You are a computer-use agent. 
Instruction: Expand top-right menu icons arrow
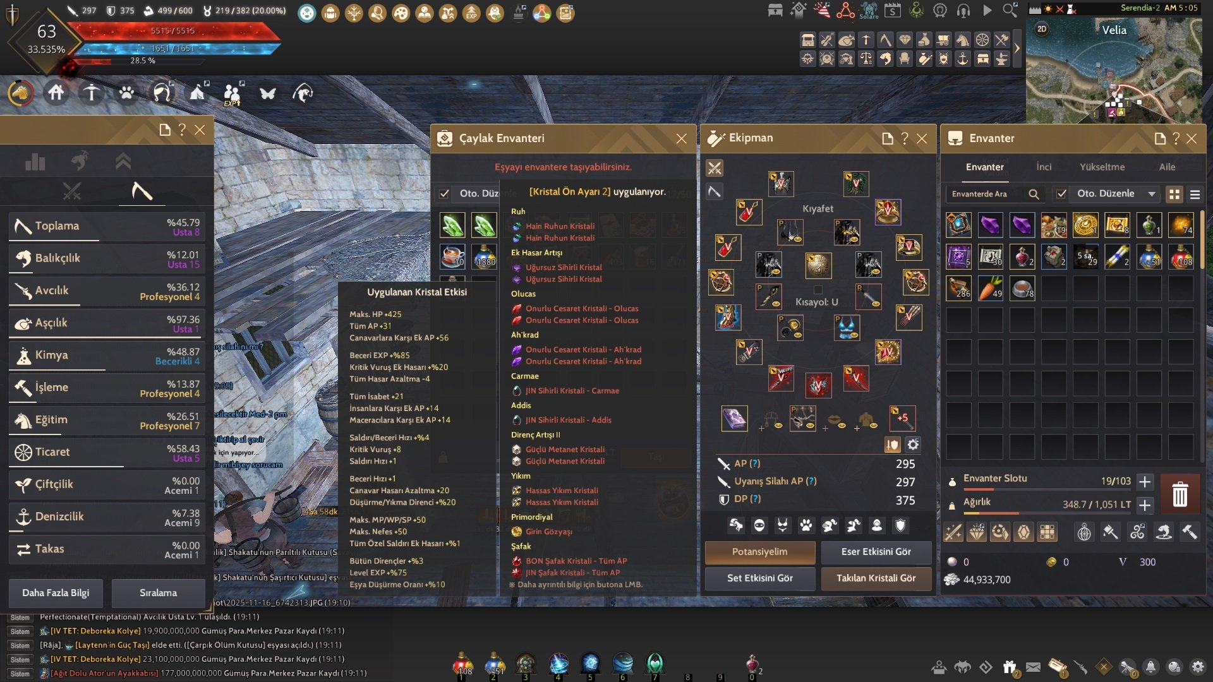coord(1017,49)
